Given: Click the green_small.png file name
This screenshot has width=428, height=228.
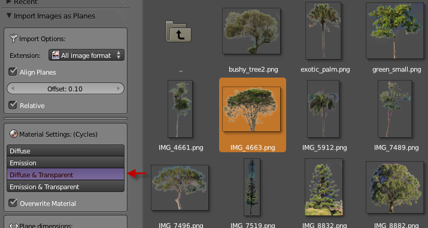Looking at the screenshot, I should [x=396, y=69].
